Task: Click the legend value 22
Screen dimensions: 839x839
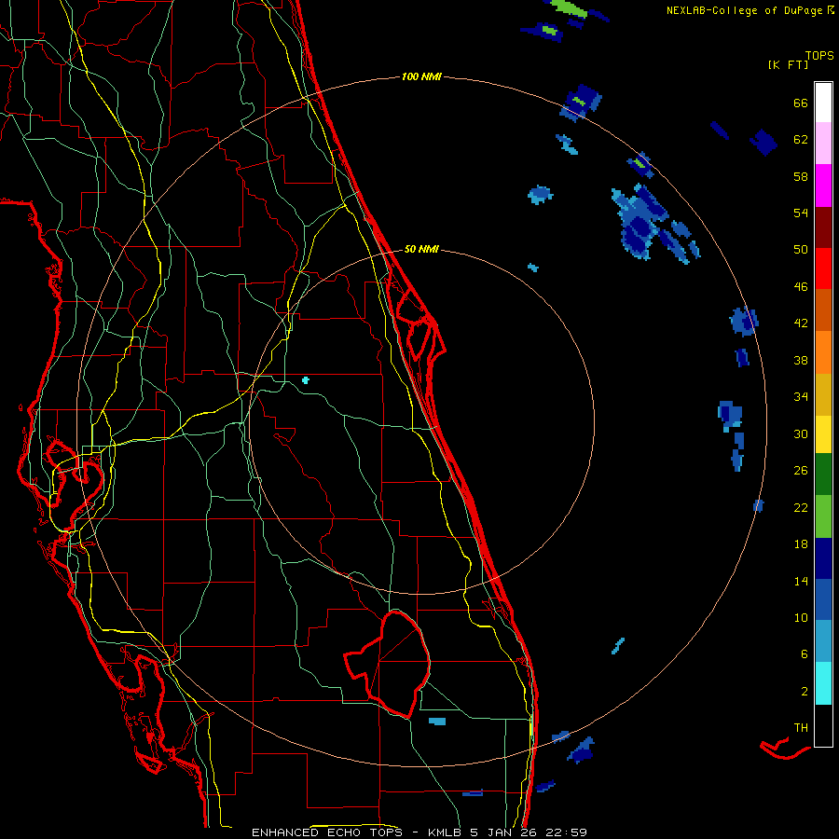Action: 801,508
